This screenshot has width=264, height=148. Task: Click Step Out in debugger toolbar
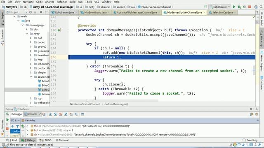click(x=66, y=114)
